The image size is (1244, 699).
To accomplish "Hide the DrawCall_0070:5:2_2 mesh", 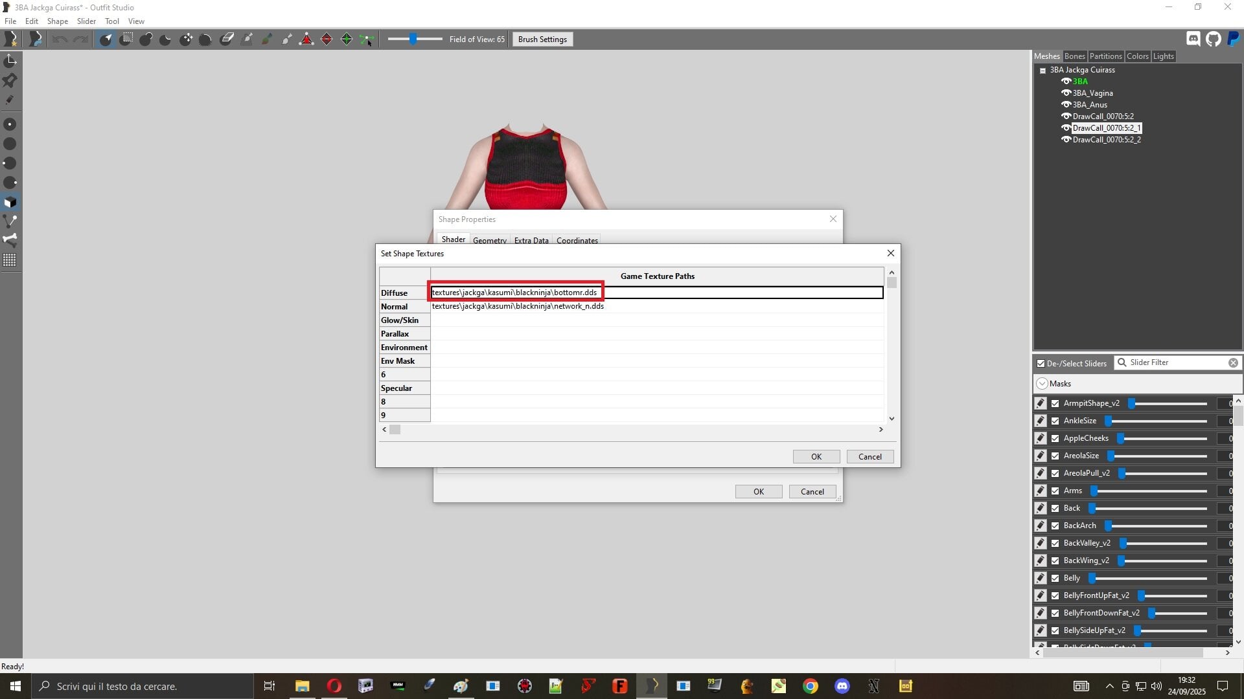I will coord(1066,139).
